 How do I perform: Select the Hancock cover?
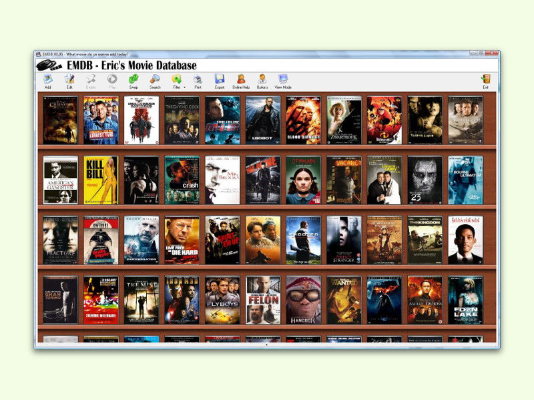[x=304, y=300]
